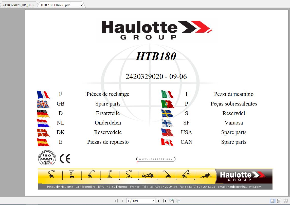
Task: Go to the previous page with the back arrow
Action: point(122,200)
